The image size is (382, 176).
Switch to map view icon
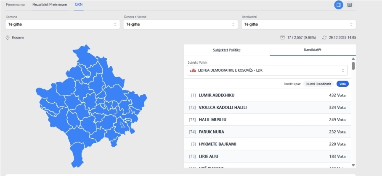(339, 5)
